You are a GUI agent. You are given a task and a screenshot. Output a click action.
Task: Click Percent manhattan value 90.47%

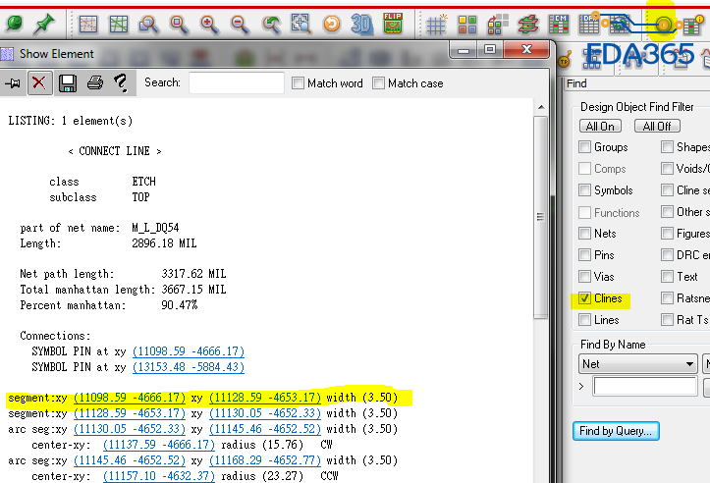[180, 305]
